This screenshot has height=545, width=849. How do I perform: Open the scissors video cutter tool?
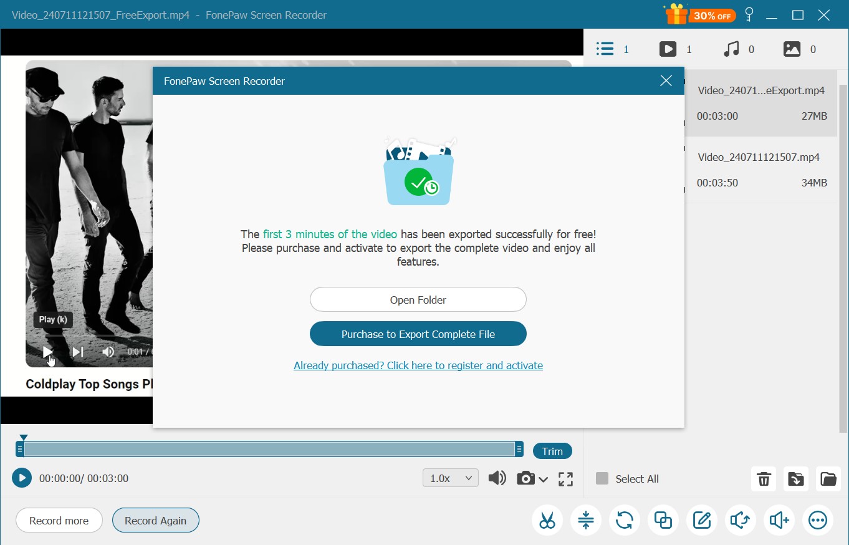[x=547, y=520]
